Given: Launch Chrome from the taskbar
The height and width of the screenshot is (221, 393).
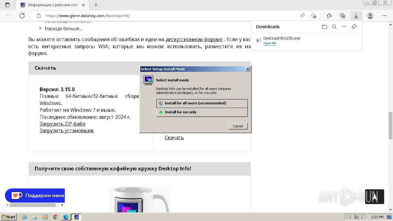Looking at the screenshot, I should [56, 217].
